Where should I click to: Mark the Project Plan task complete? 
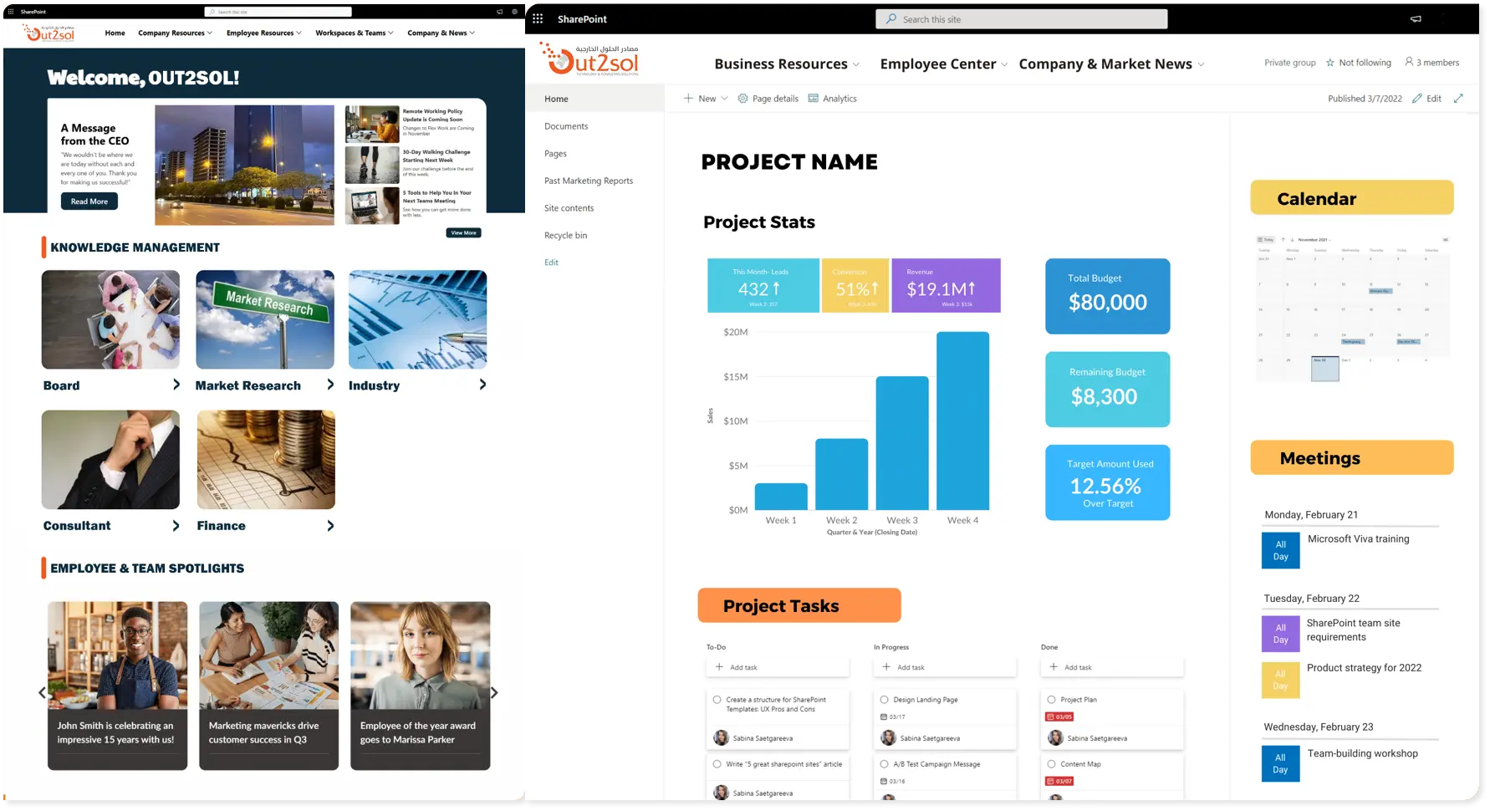tap(1052, 699)
